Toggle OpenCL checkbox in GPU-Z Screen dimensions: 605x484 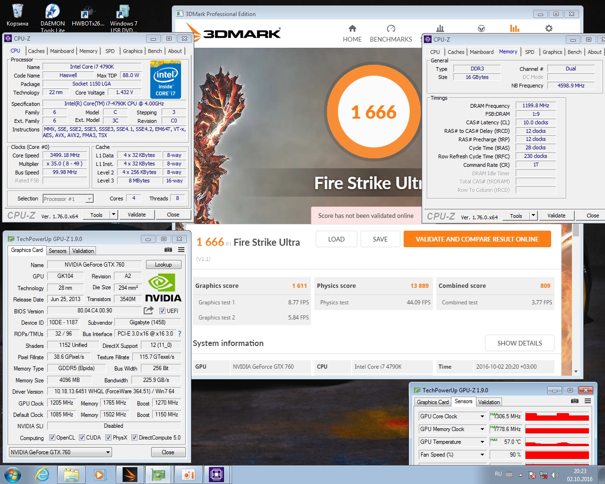click(x=52, y=438)
